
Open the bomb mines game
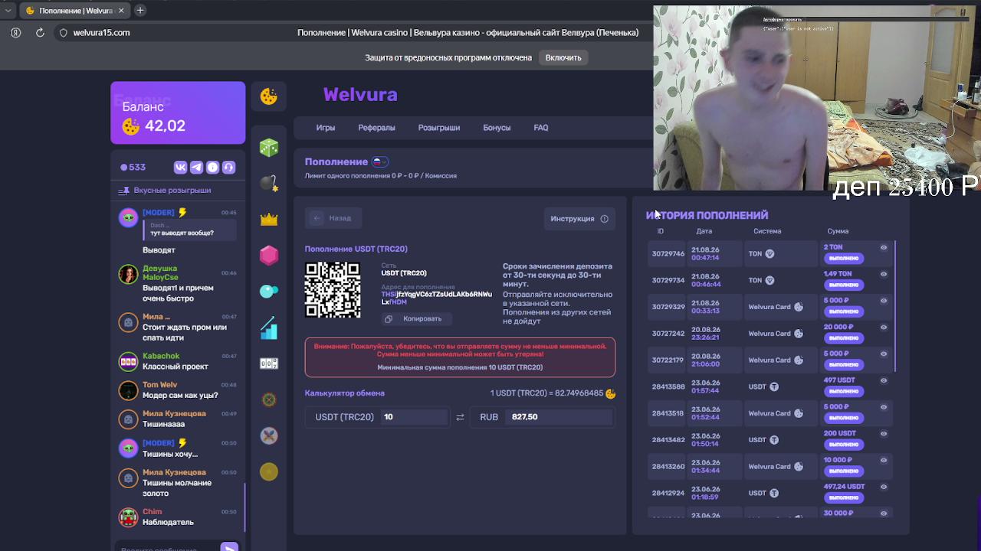(x=268, y=183)
